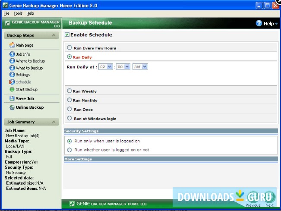Choose the Run Weekly schedule option
Screen dimensions: 281x211
(x=69, y=91)
